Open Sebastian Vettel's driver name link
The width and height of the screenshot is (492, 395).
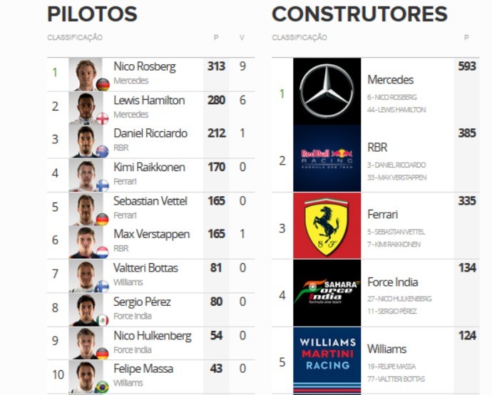150,201
